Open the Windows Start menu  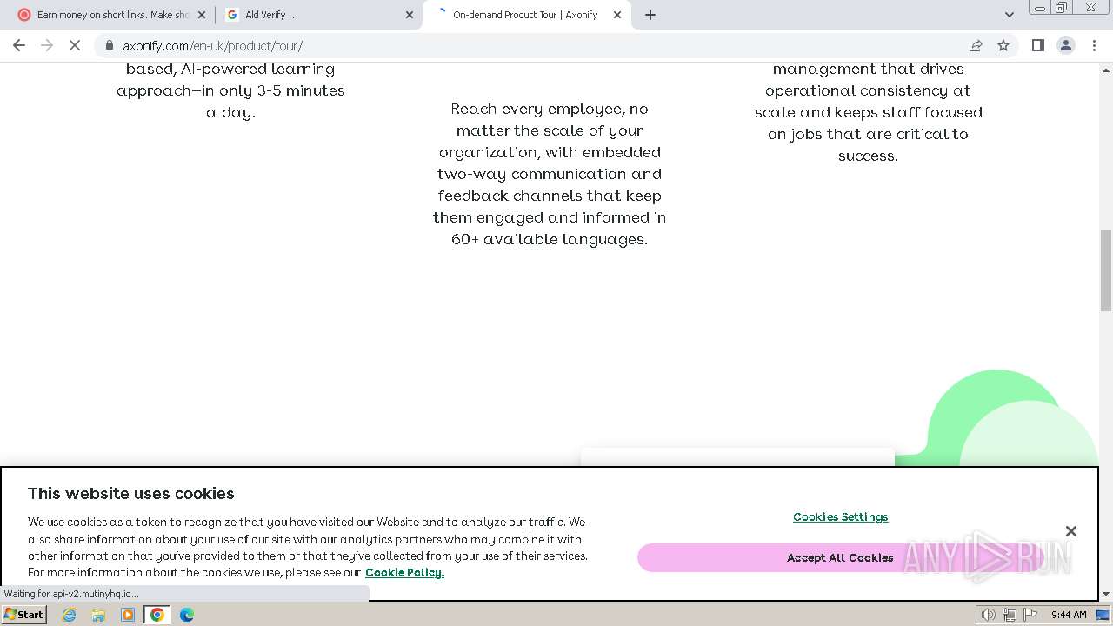point(24,615)
